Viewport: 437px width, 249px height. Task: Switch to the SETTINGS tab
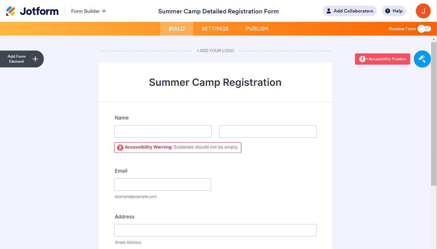coord(215,29)
